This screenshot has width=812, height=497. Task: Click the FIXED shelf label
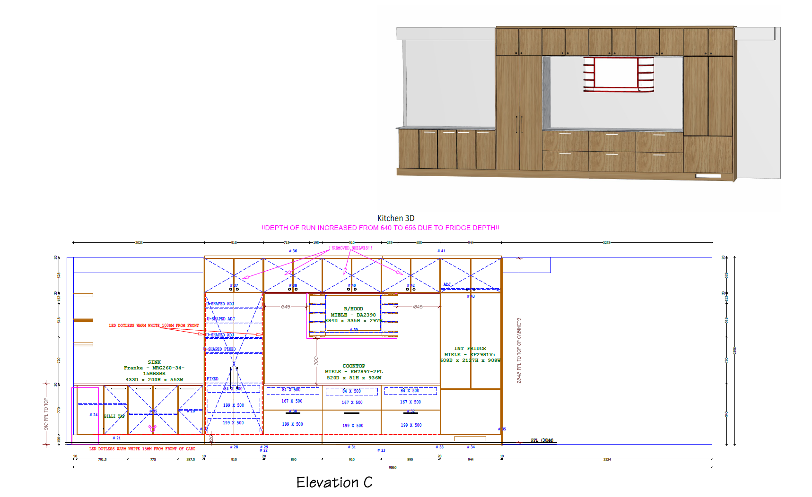[212, 378]
